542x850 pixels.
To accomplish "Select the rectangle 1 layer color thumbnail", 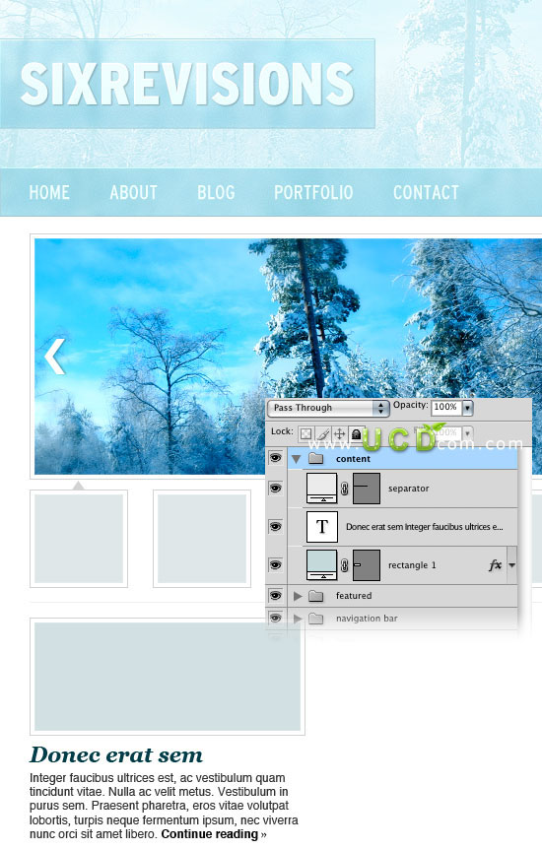I will (x=321, y=564).
